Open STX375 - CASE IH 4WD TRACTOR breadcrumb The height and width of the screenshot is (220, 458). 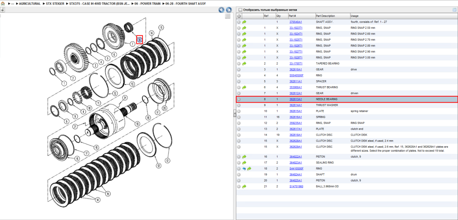click(99, 4)
